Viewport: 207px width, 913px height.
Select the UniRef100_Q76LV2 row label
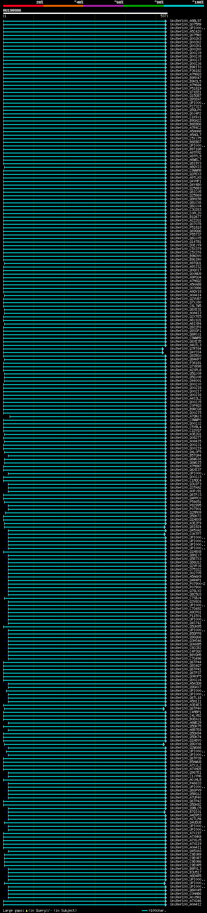(185, 591)
